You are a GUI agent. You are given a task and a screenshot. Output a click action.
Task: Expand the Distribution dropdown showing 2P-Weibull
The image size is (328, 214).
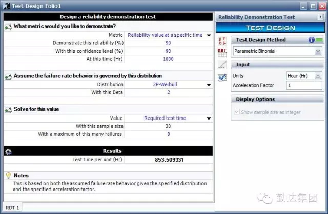click(209, 85)
